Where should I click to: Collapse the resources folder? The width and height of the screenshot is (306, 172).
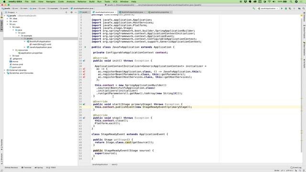(x=13, y=50)
